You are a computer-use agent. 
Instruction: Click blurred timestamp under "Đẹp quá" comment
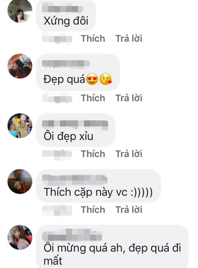click(x=57, y=98)
